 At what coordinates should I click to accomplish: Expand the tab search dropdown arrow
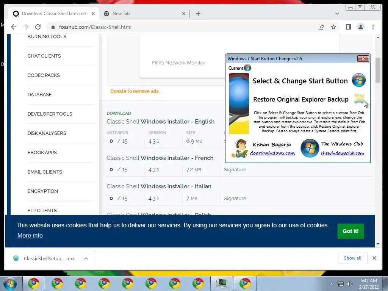[337, 14]
